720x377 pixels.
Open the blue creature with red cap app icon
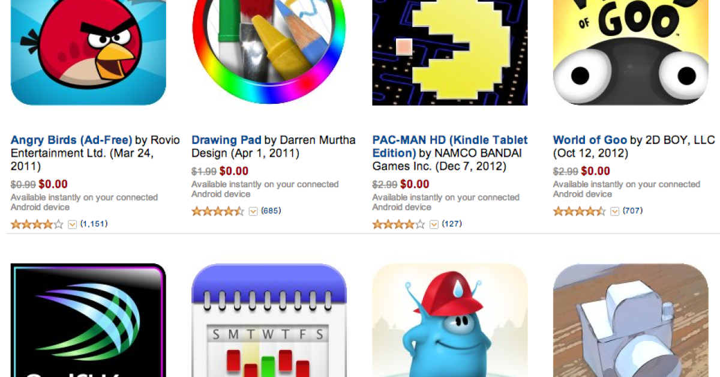click(x=450, y=320)
